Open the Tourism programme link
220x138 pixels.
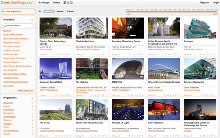pyautogui.click(x=7, y=134)
